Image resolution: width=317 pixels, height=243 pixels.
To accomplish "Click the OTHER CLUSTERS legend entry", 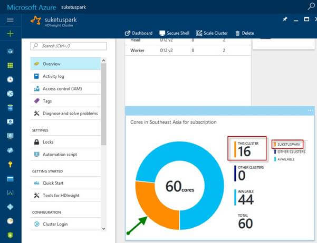I will (x=290, y=151).
